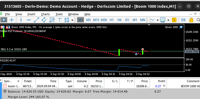This screenshot has height=99, width=200.
Task: Open the chart type dropdown arrow
Action: point(157,20)
